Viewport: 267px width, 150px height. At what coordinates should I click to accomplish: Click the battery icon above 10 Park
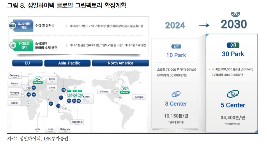(x=176, y=47)
